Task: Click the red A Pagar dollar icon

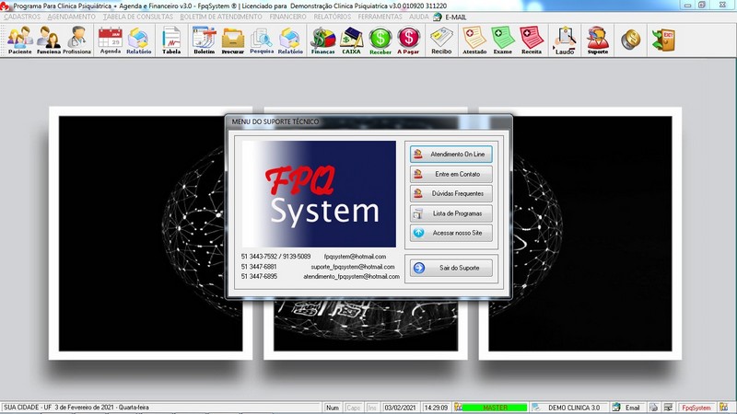Action: (408, 40)
